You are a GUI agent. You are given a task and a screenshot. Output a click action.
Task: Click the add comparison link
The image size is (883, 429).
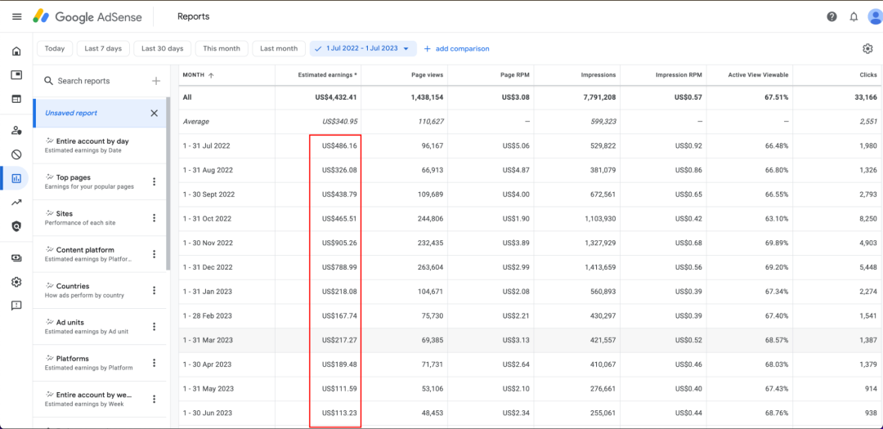(x=456, y=49)
